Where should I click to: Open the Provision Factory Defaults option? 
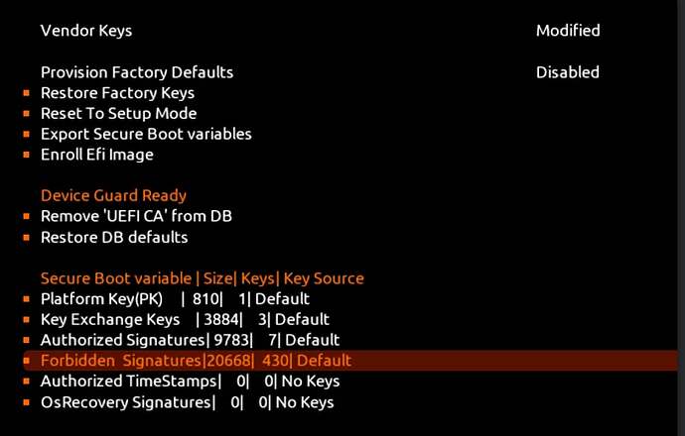137,72
